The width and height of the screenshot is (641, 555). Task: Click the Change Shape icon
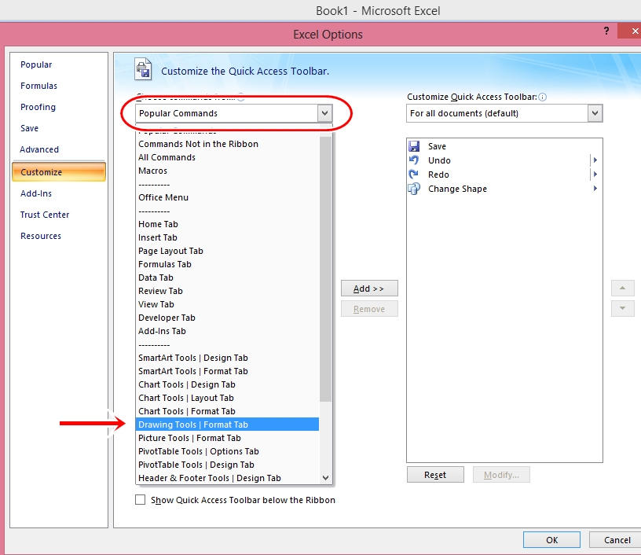(414, 189)
